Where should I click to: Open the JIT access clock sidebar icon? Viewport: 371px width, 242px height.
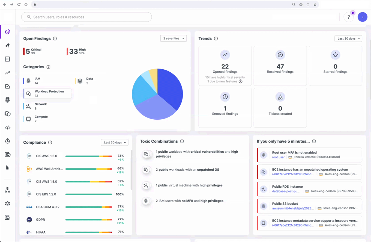point(7,141)
